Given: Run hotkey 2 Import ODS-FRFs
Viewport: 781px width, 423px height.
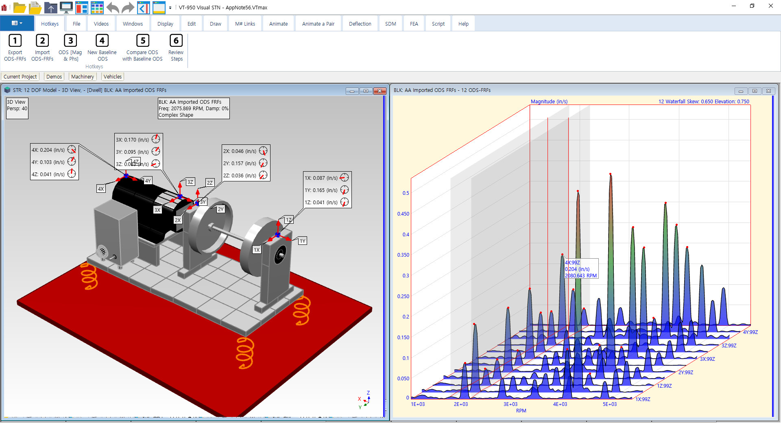Looking at the screenshot, I should pyautogui.click(x=42, y=48).
